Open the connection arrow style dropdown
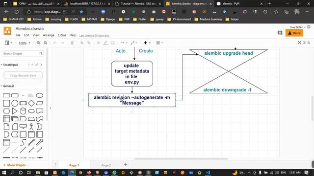Image resolution: width=314 pixels, height=176 pixels. coord(124,43)
